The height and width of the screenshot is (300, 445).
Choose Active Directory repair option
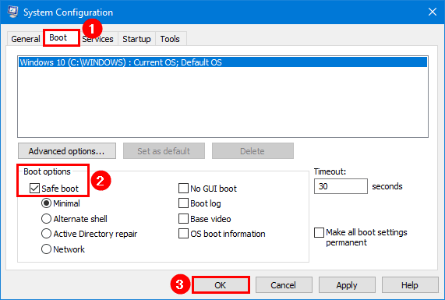(46, 234)
